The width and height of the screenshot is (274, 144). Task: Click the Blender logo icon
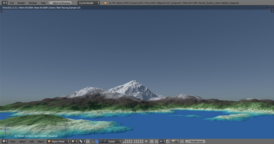point(105,3)
